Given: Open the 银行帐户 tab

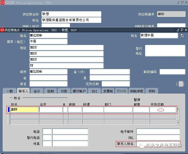Looking at the screenshot, I should pos(79,91).
